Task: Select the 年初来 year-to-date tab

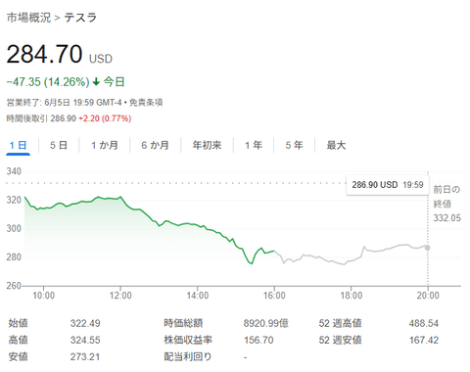Action: (x=207, y=145)
